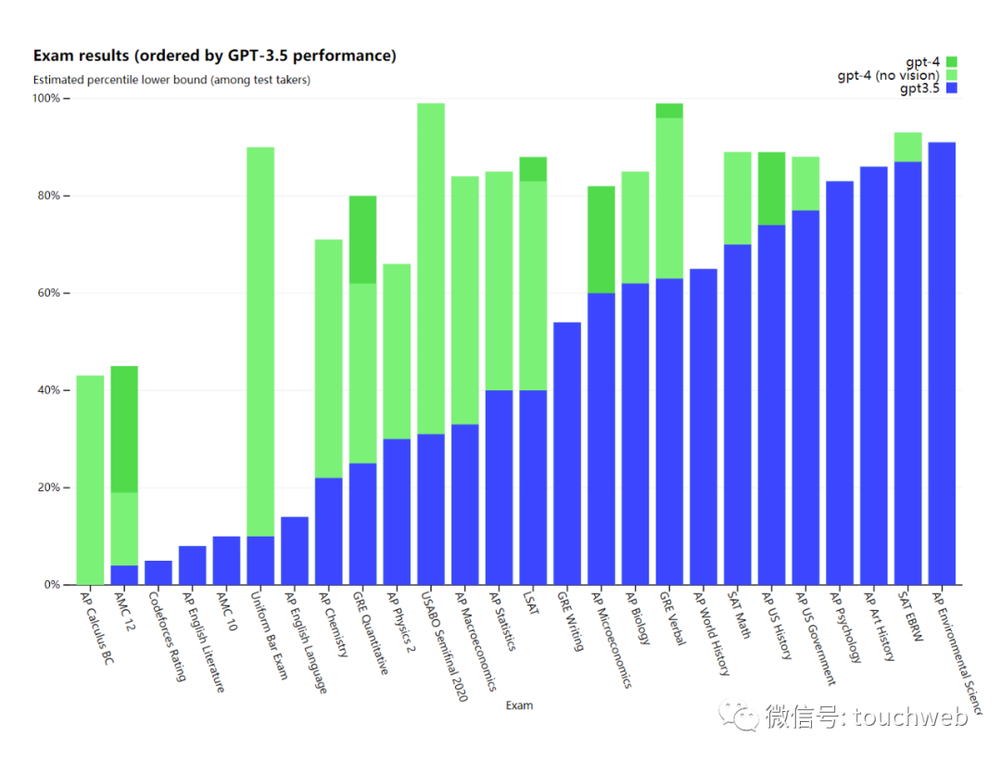Click the 'AP Biology' axis label
Screen dimensions: 1001x761
tap(638, 618)
